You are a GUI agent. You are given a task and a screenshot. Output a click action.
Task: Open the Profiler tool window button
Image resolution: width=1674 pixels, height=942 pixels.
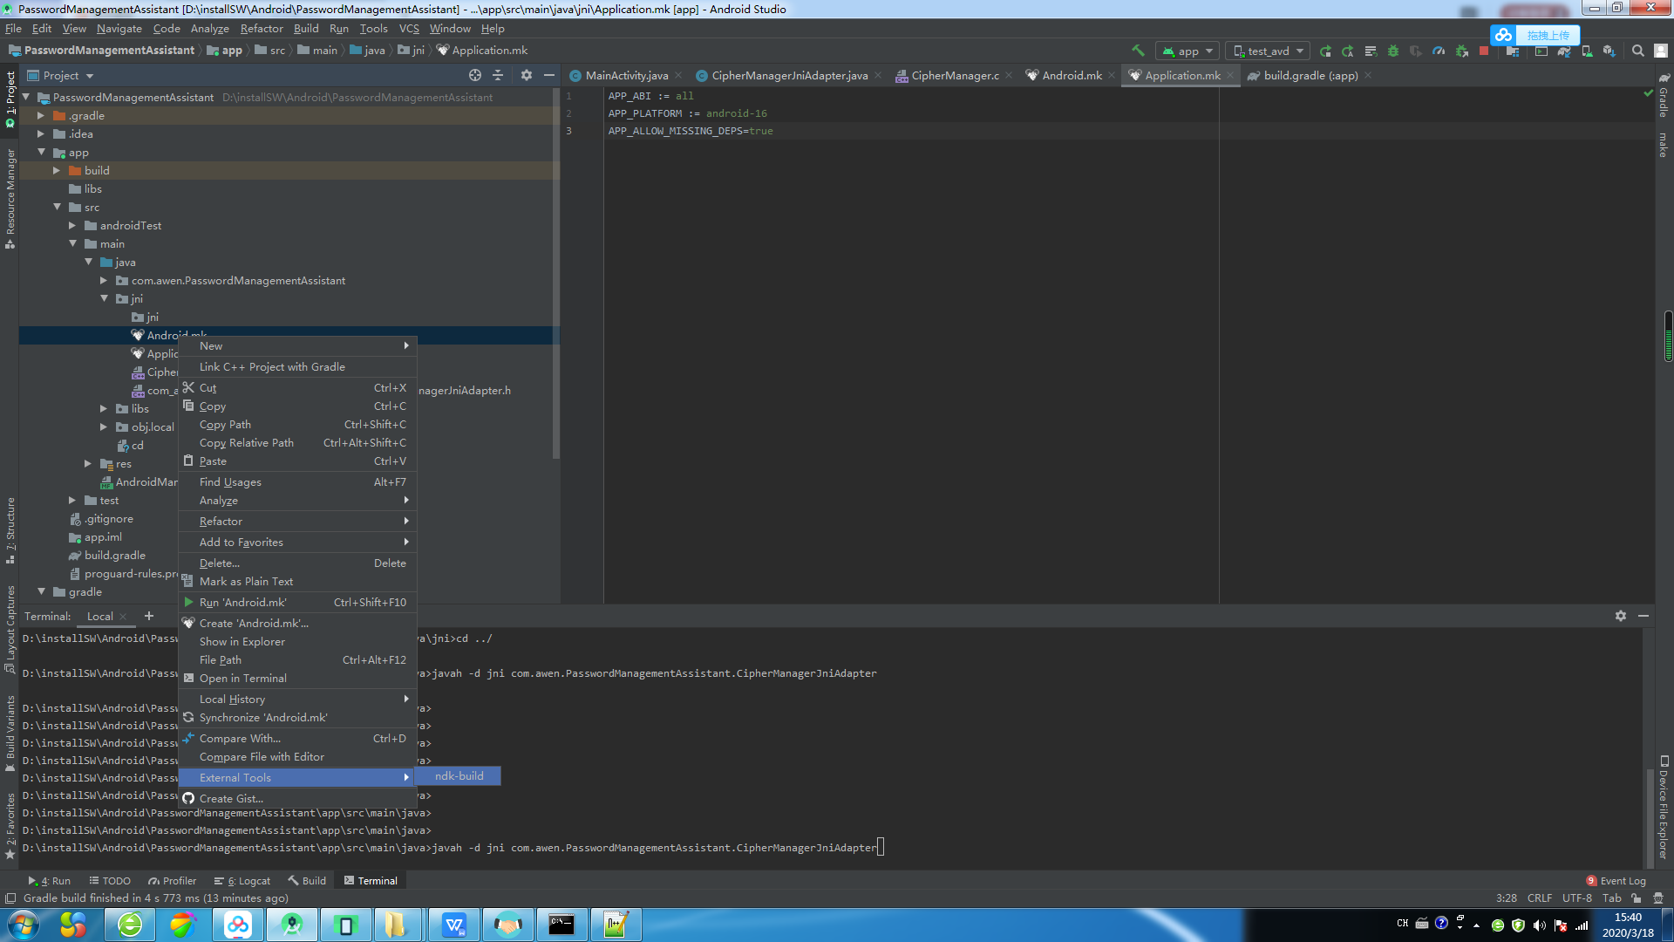coord(172,881)
